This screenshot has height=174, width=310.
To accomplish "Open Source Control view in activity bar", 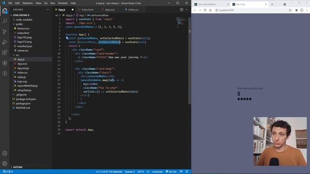I will 4,31.
